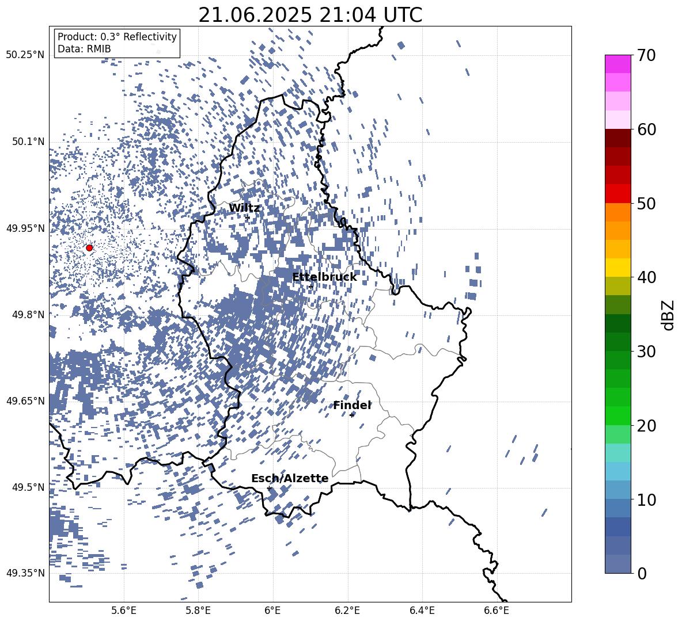
Task: Click the 50.25°N latitude label
Action: click(x=25, y=55)
